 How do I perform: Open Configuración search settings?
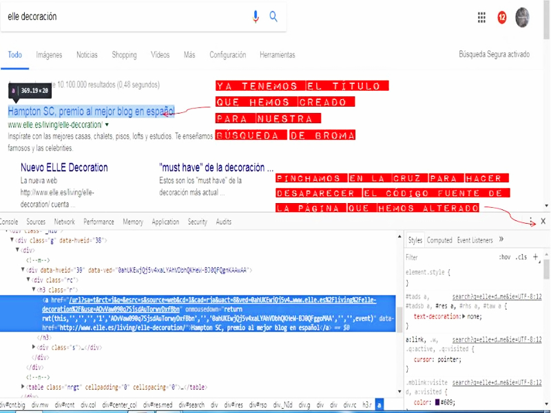point(228,55)
